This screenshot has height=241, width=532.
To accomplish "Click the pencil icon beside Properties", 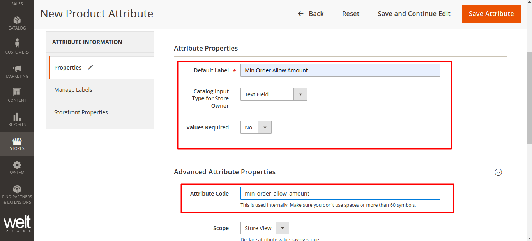I will [x=90, y=67].
